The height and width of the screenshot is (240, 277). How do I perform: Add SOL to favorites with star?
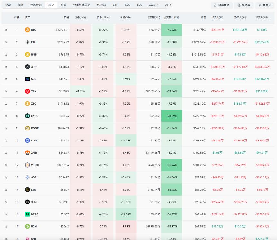[6, 79]
